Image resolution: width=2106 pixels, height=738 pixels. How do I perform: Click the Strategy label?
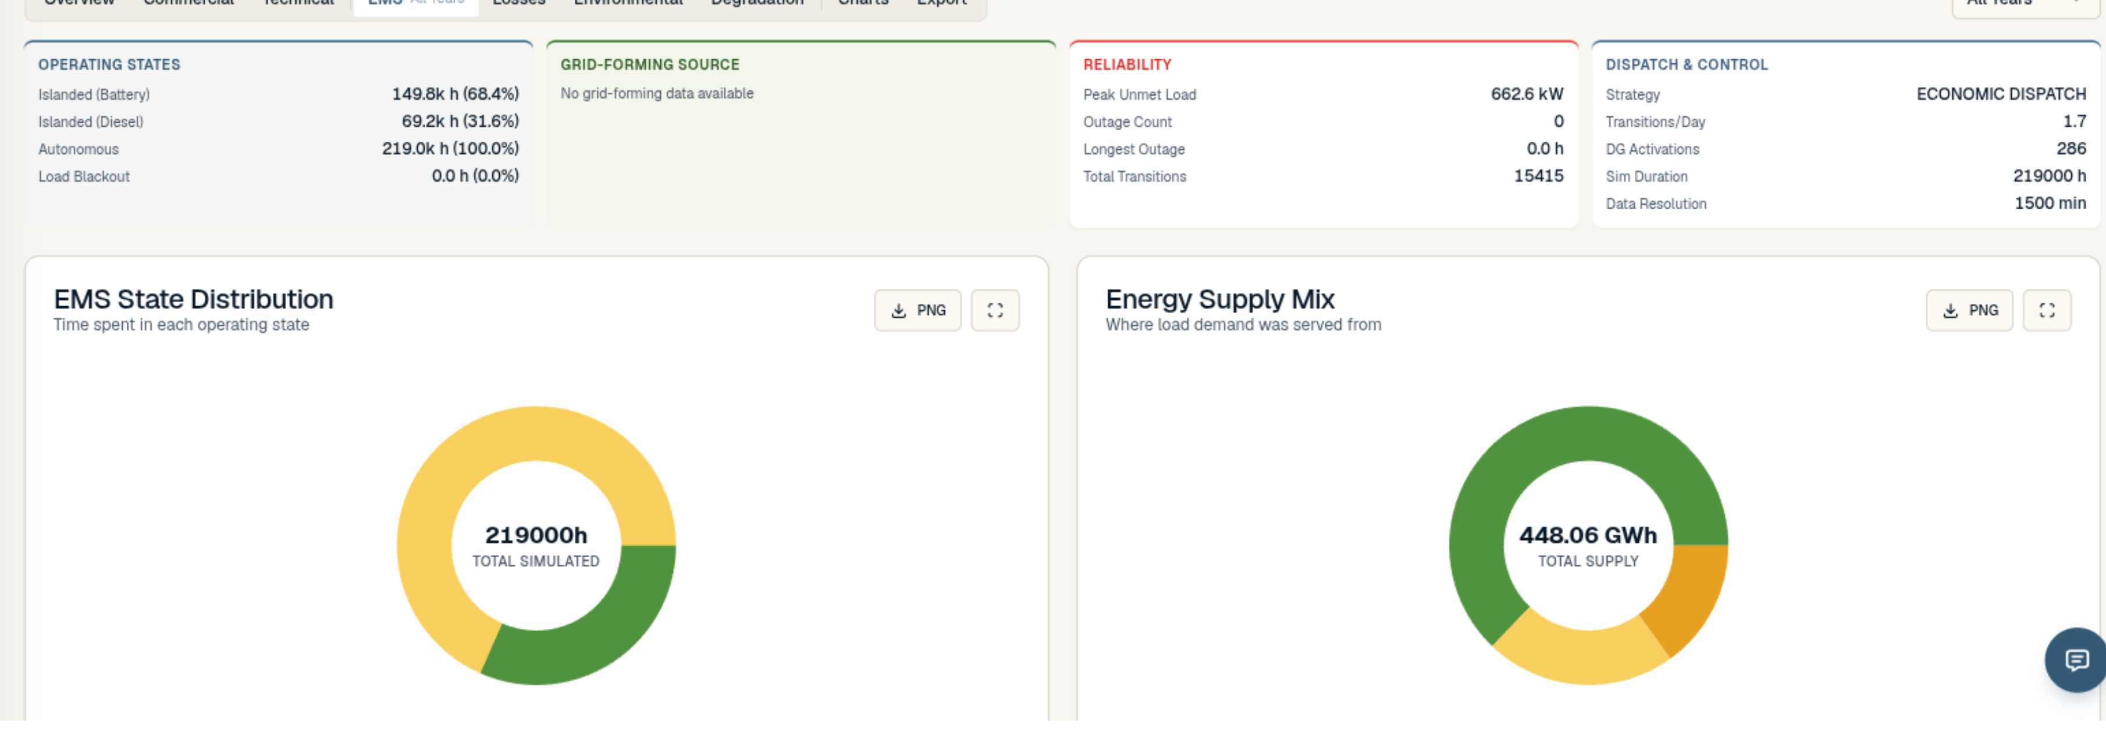coord(1632,95)
